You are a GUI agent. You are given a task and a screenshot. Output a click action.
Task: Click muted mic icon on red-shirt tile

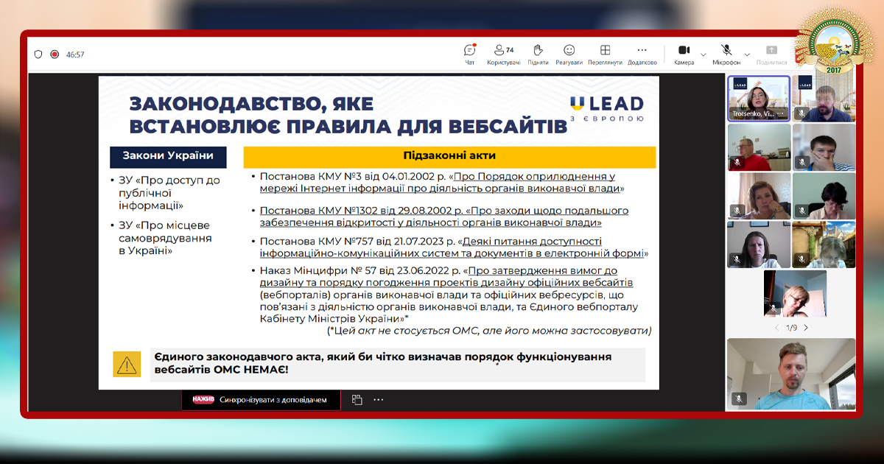(737, 162)
